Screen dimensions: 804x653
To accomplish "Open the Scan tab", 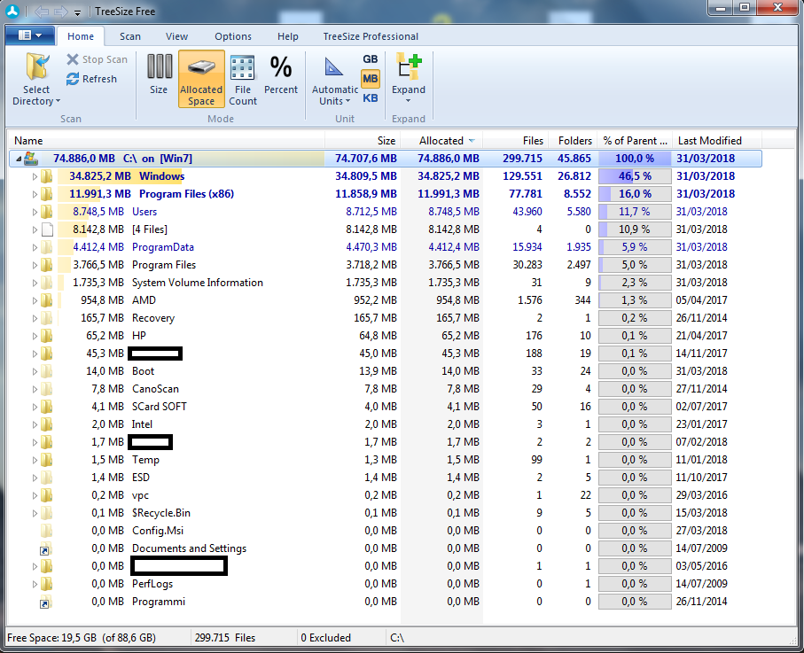I will [130, 36].
